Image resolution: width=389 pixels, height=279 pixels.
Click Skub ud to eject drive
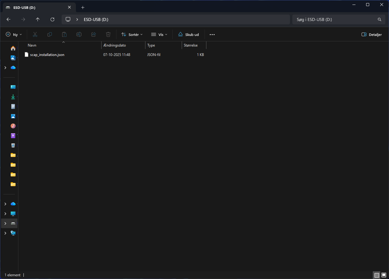189,35
